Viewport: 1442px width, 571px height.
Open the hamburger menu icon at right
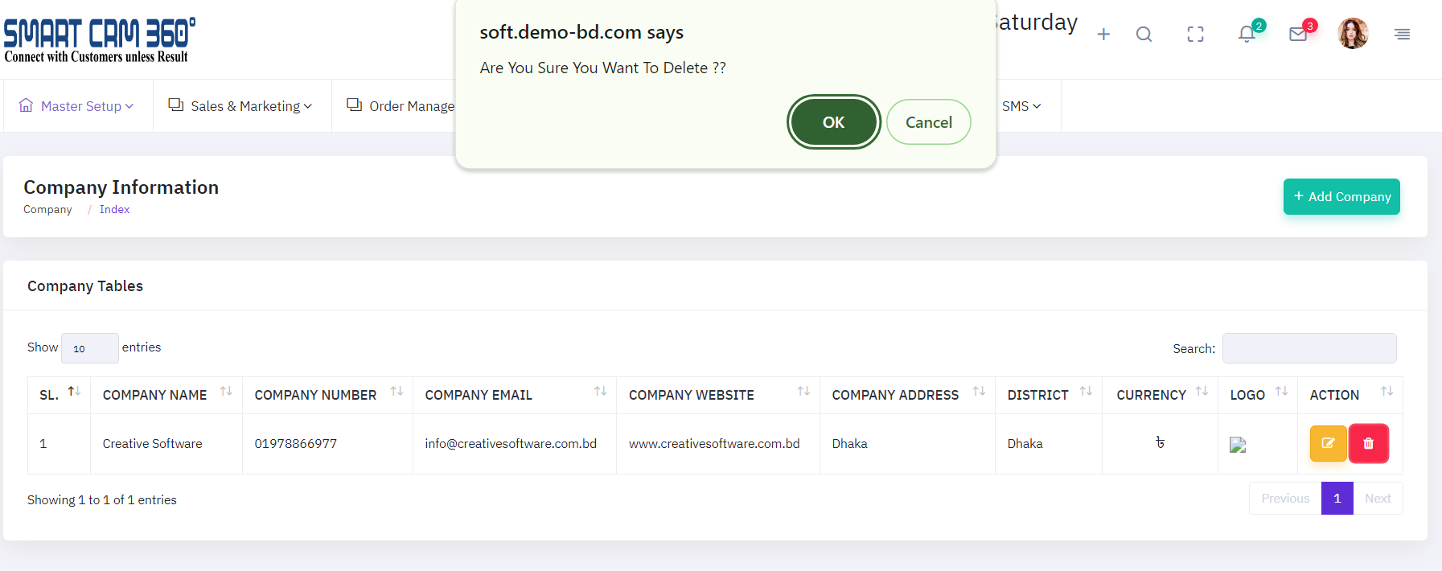[1402, 34]
